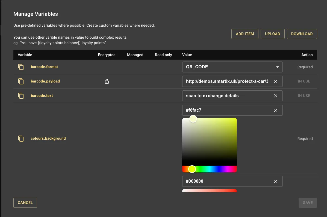Click the barcode.payload variable name
327x217 pixels.
(x=45, y=81)
